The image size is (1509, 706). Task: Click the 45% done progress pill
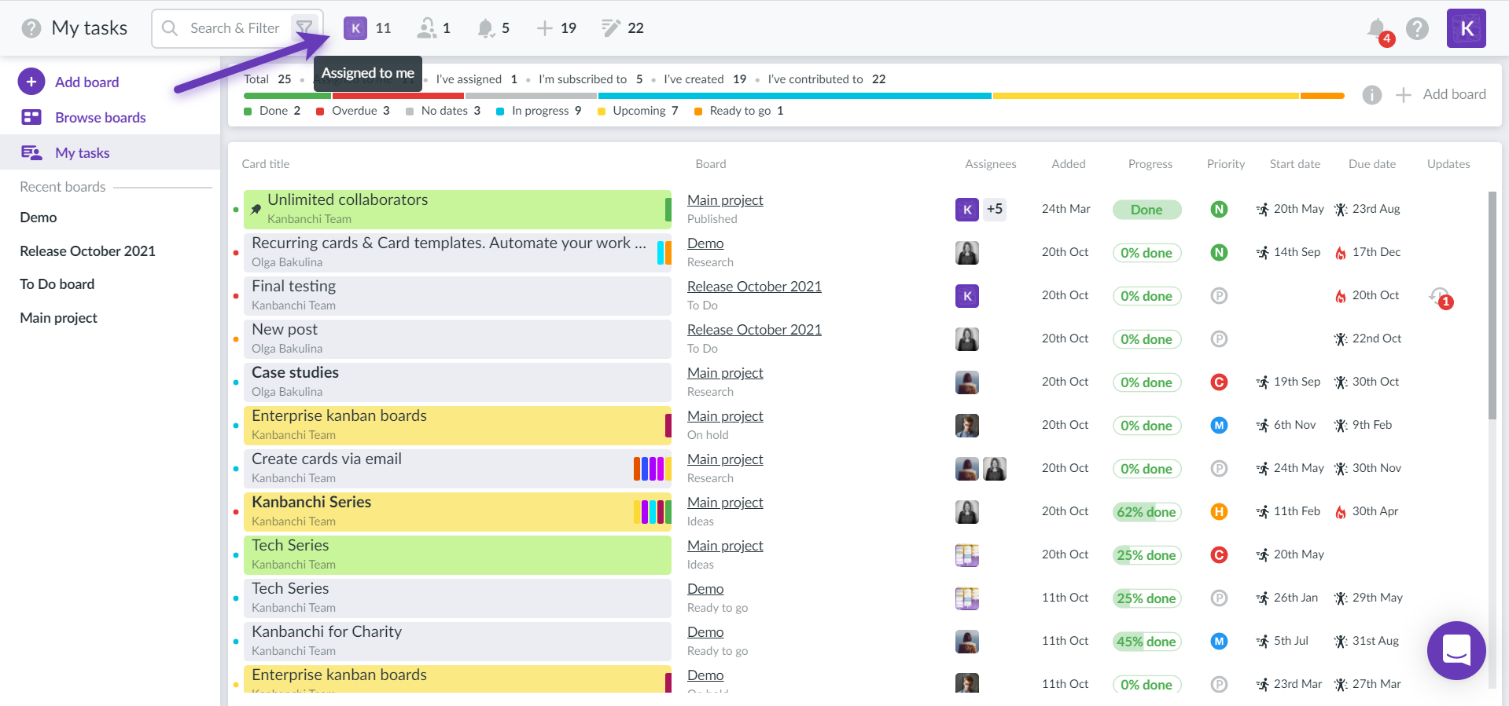[x=1146, y=642]
